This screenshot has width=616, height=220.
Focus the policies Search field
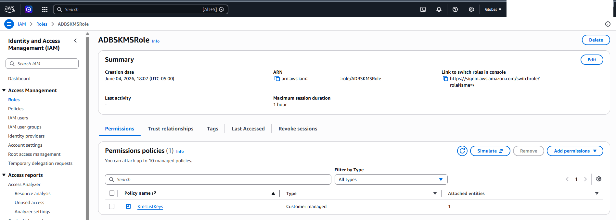(x=218, y=179)
